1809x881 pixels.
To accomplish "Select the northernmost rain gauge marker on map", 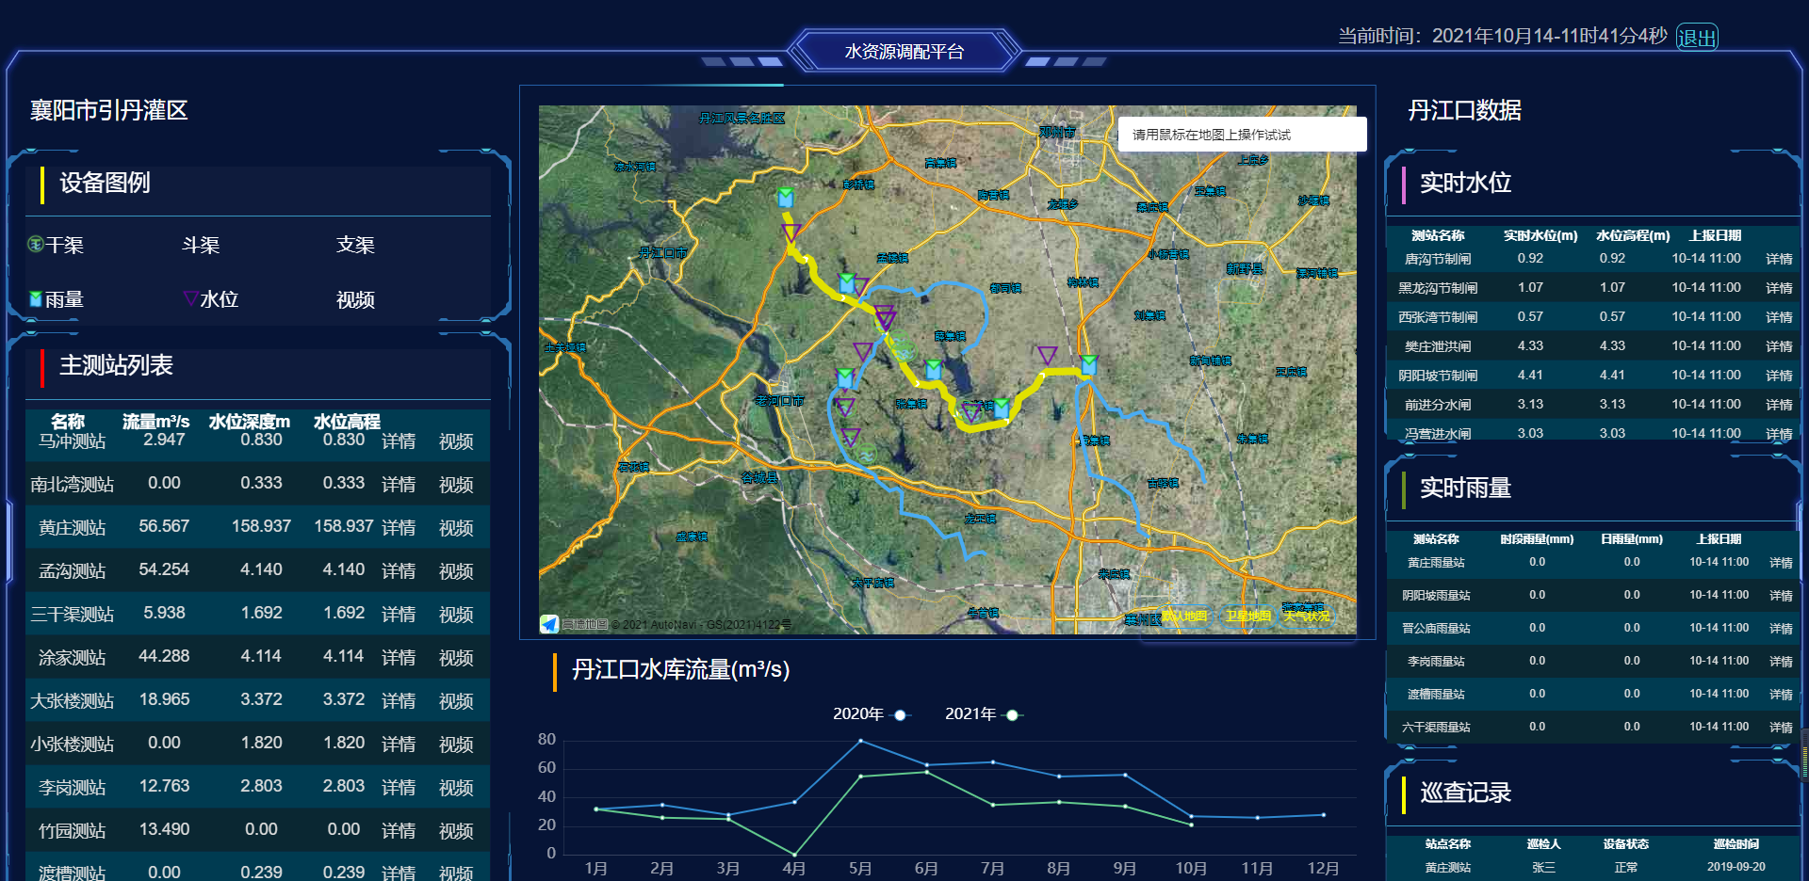I will [785, 198].
